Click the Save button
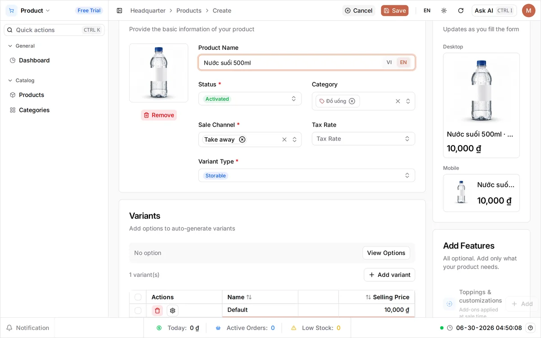Image resolution: width=541 pixels, height=338 pixels. [395, 10]
